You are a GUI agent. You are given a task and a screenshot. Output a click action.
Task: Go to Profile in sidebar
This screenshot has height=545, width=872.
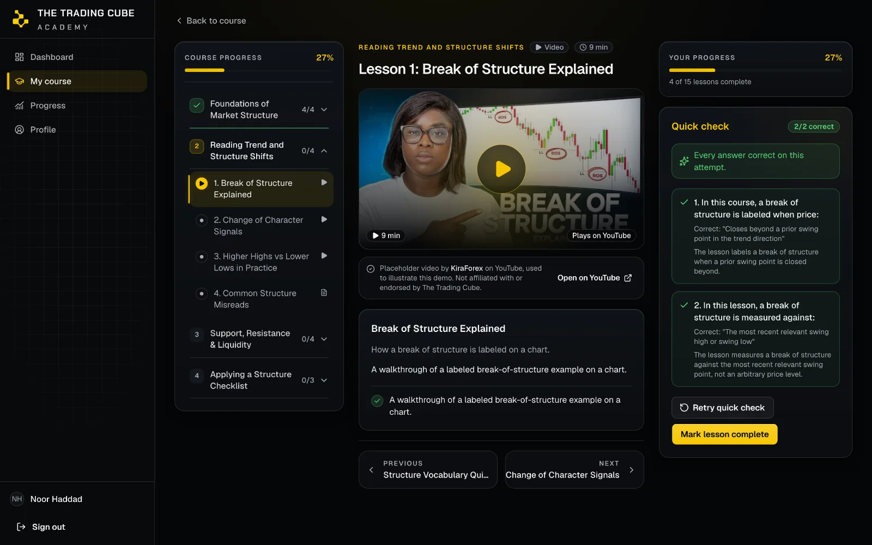point(77,130)
